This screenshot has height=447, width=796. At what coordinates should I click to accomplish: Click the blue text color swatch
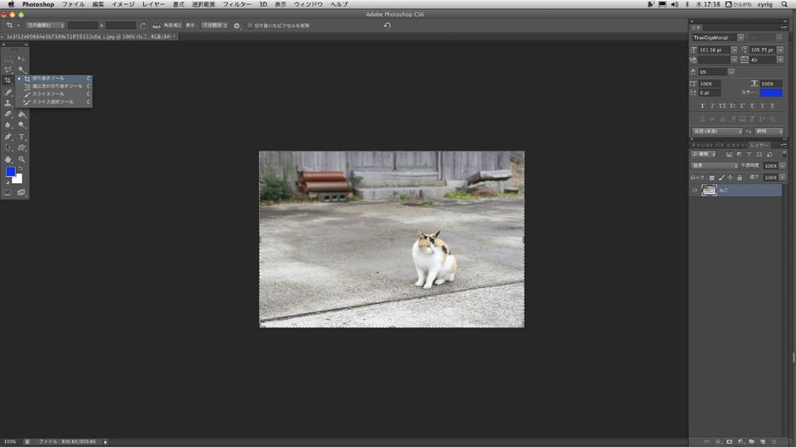point(770,93)
